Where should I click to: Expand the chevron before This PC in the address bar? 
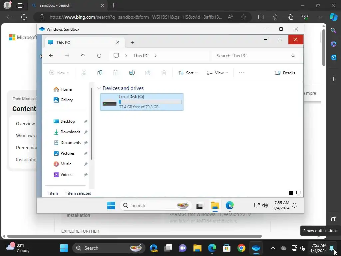(126, 56)
